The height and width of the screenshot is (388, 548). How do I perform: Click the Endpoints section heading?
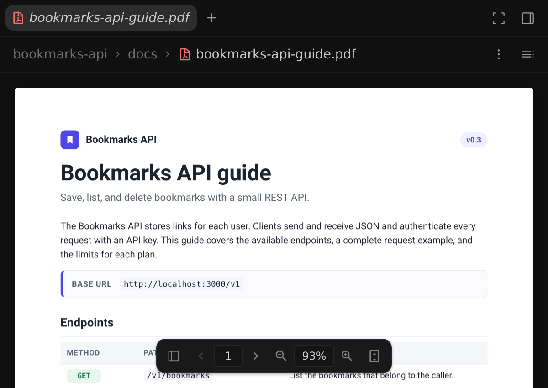[87, 323]
